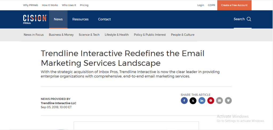Open the Contact menu item
The image size is (273, 130).
click(105, 19)
